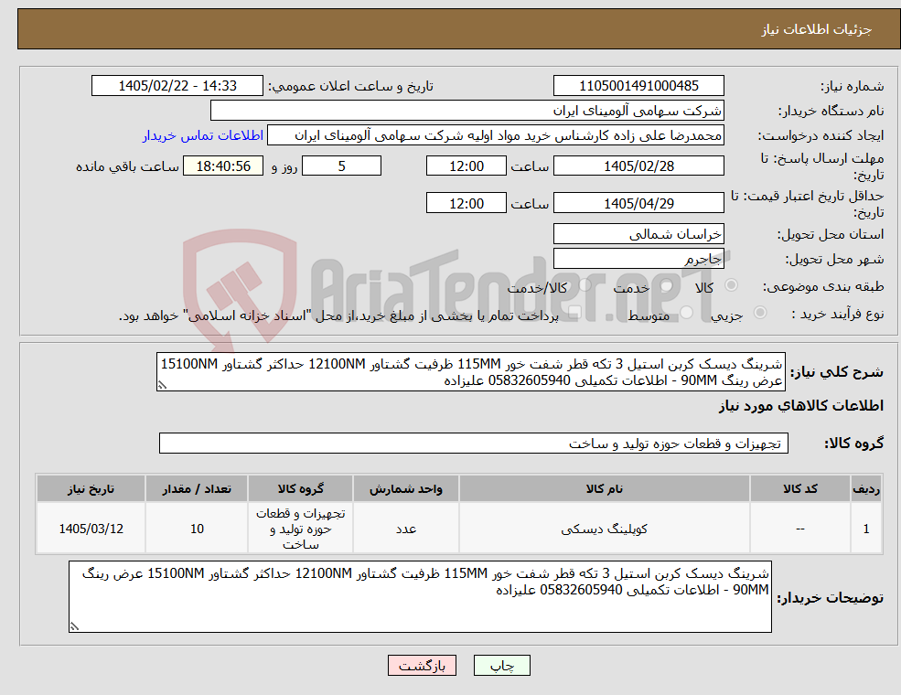Select the خدمت radio button
Screen dimensions: 901x695
[x=667, y=285]
